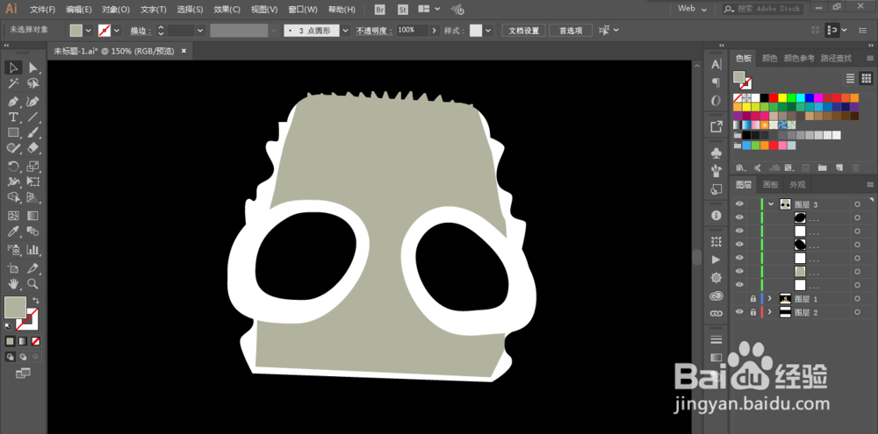Viewport: 878px width, 434px height.
Task: Select the Eraser tool
Action: pos(33,147)
